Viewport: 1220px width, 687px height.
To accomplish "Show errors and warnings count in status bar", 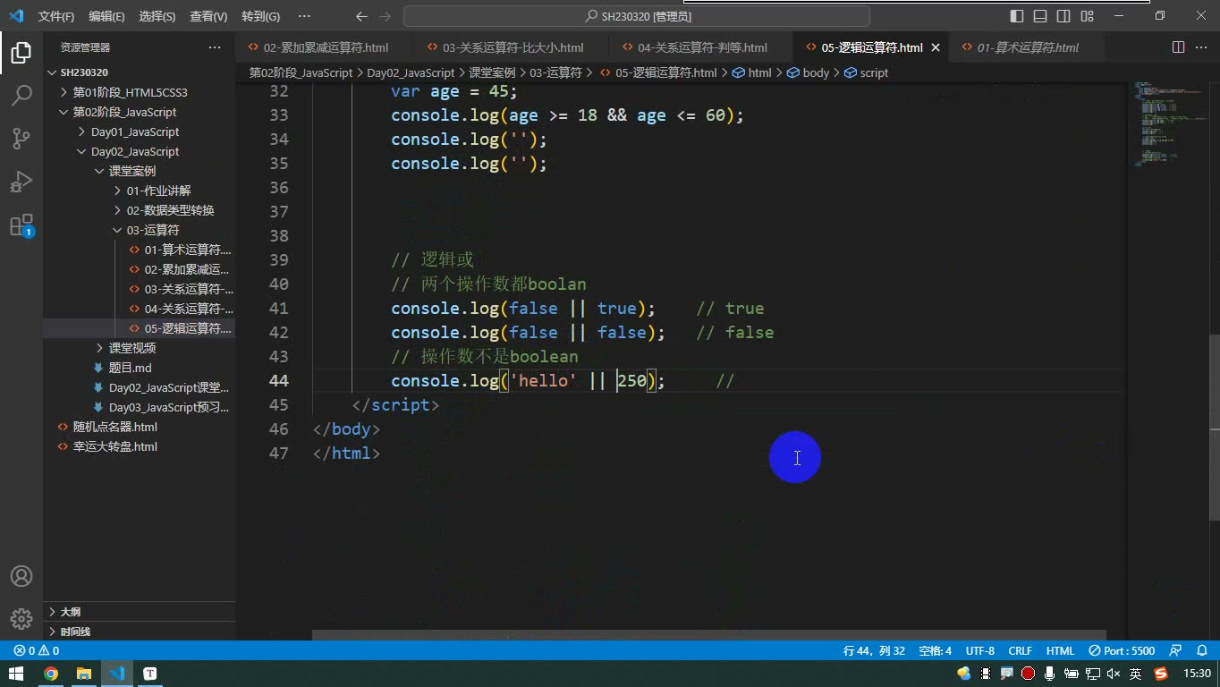I will 37,650.
